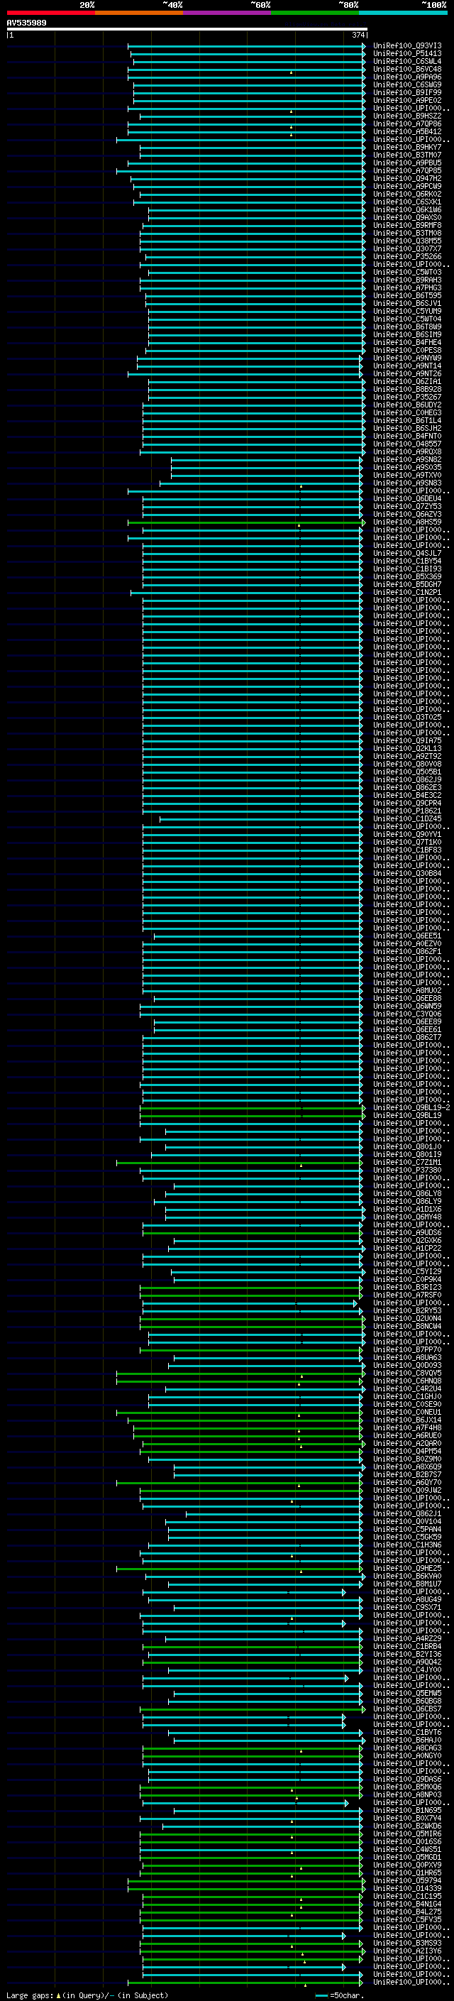Select the UniRef100_A1CP22 label
The image size is (454, 2001).
pyautogui.click(x=407, y=1249)
